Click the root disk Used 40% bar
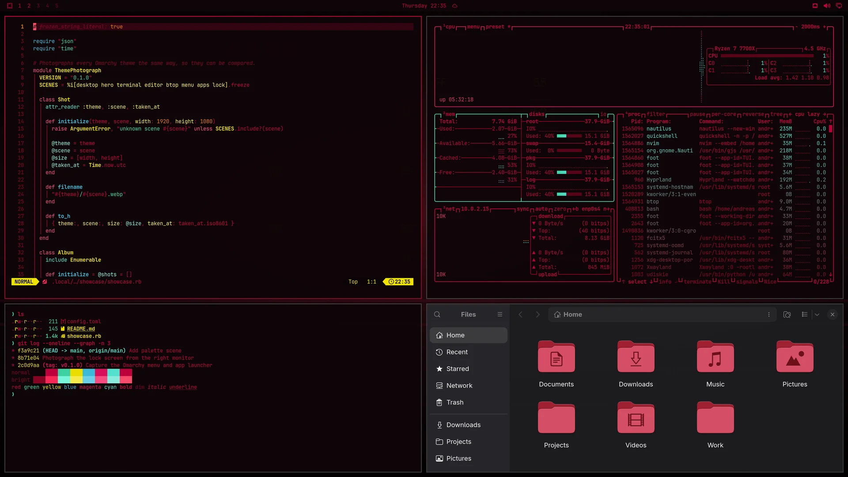Image resolution: width=848 pixels, height=477 pixels. pos(569,136)
